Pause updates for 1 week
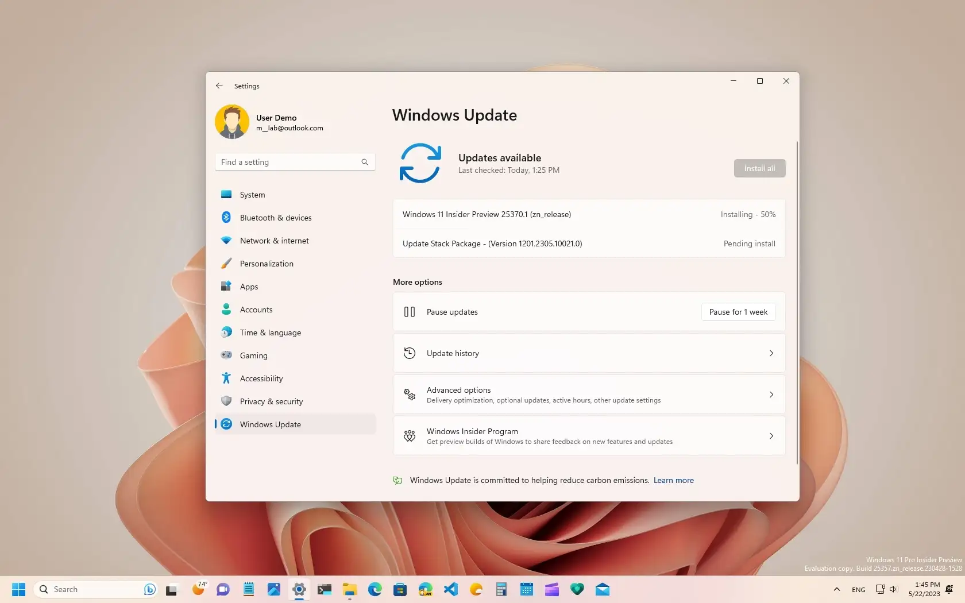 point(738,312)
